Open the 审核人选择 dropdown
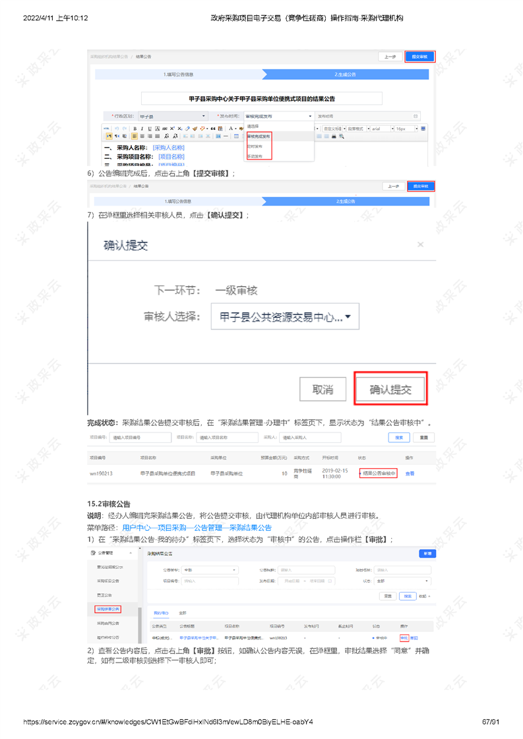The width and height of the screenshot is (523, 739). pyautogui.click(x=284, y=317)
